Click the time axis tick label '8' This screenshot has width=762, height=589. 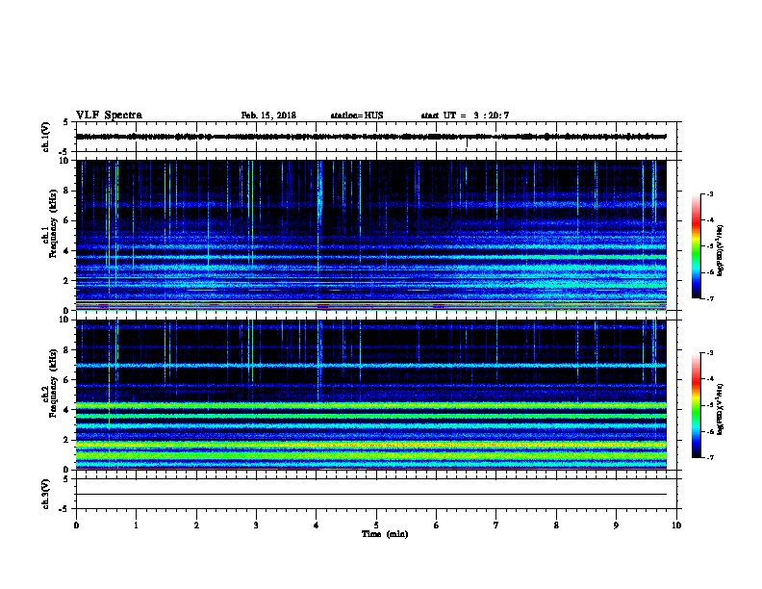[556, 525]
